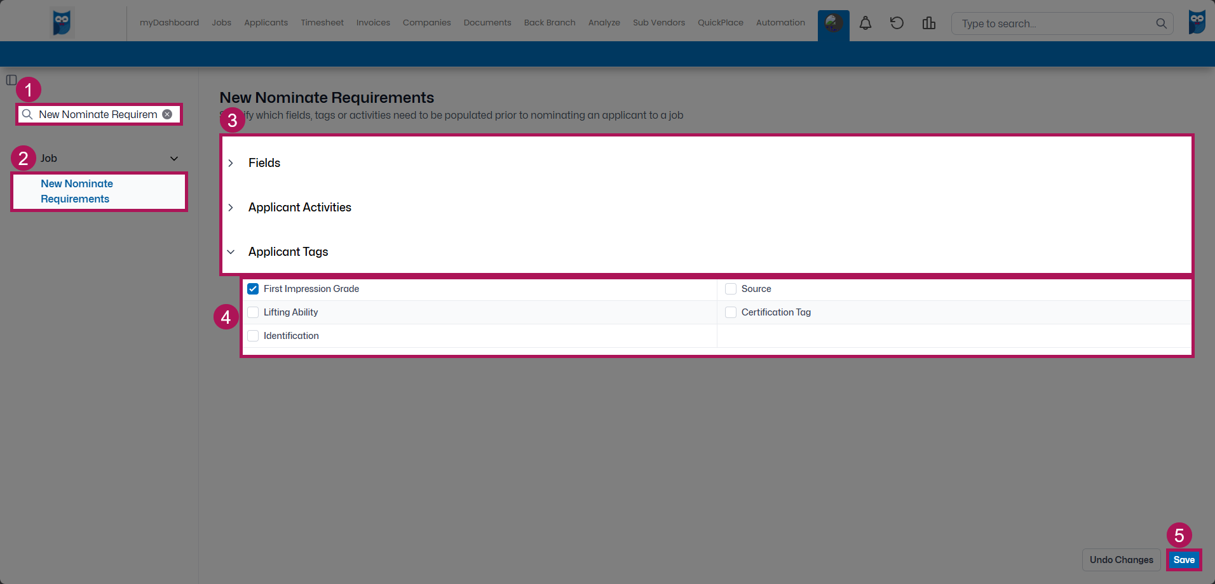
Task: Click the First Impression Grade label
Action: point(311,289)
